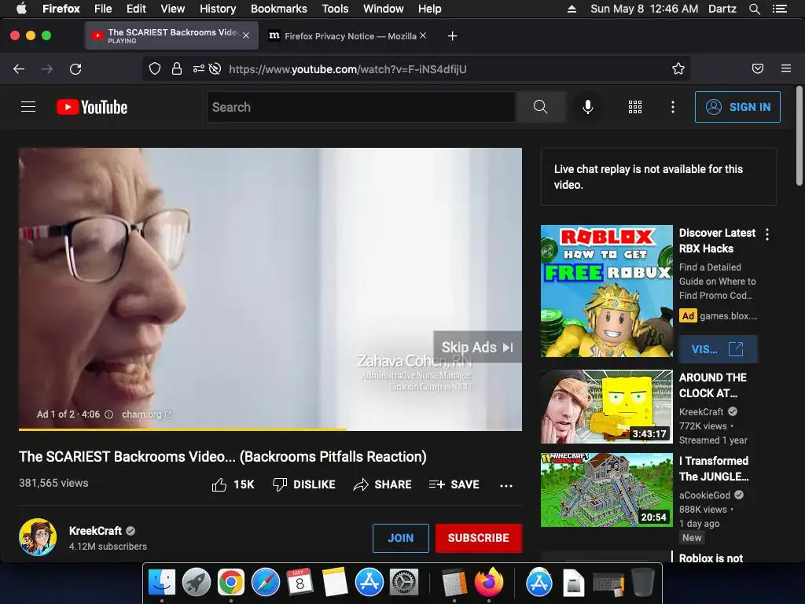805x604 pixels.
Task: Open Firefox application menu
Action: 786,68
